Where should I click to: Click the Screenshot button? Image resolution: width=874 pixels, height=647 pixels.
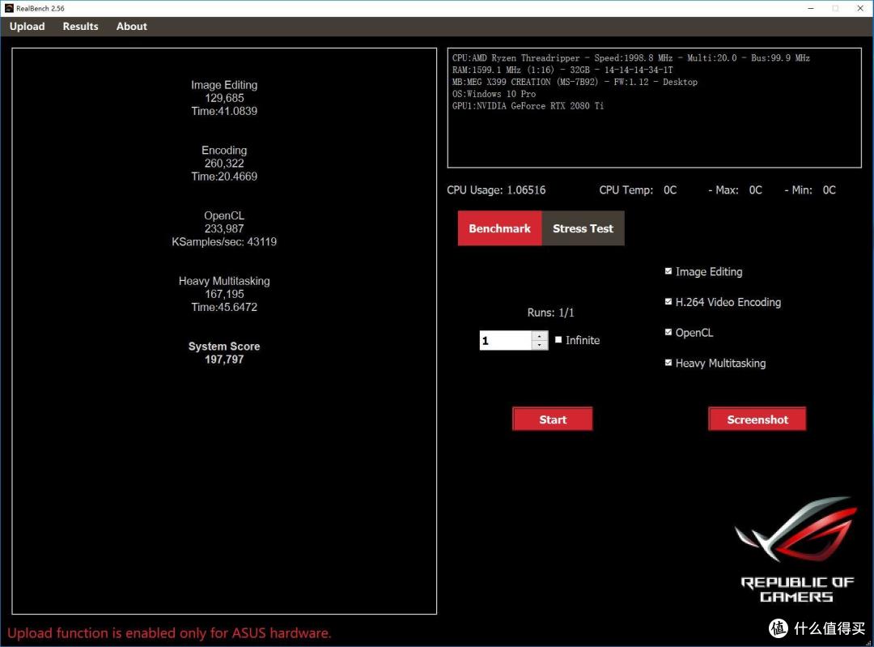click(757, 419)
